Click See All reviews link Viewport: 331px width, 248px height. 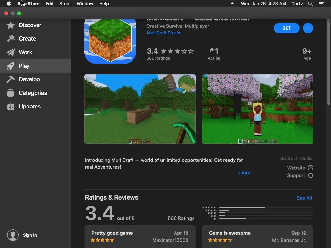click(x=304, y=198)
